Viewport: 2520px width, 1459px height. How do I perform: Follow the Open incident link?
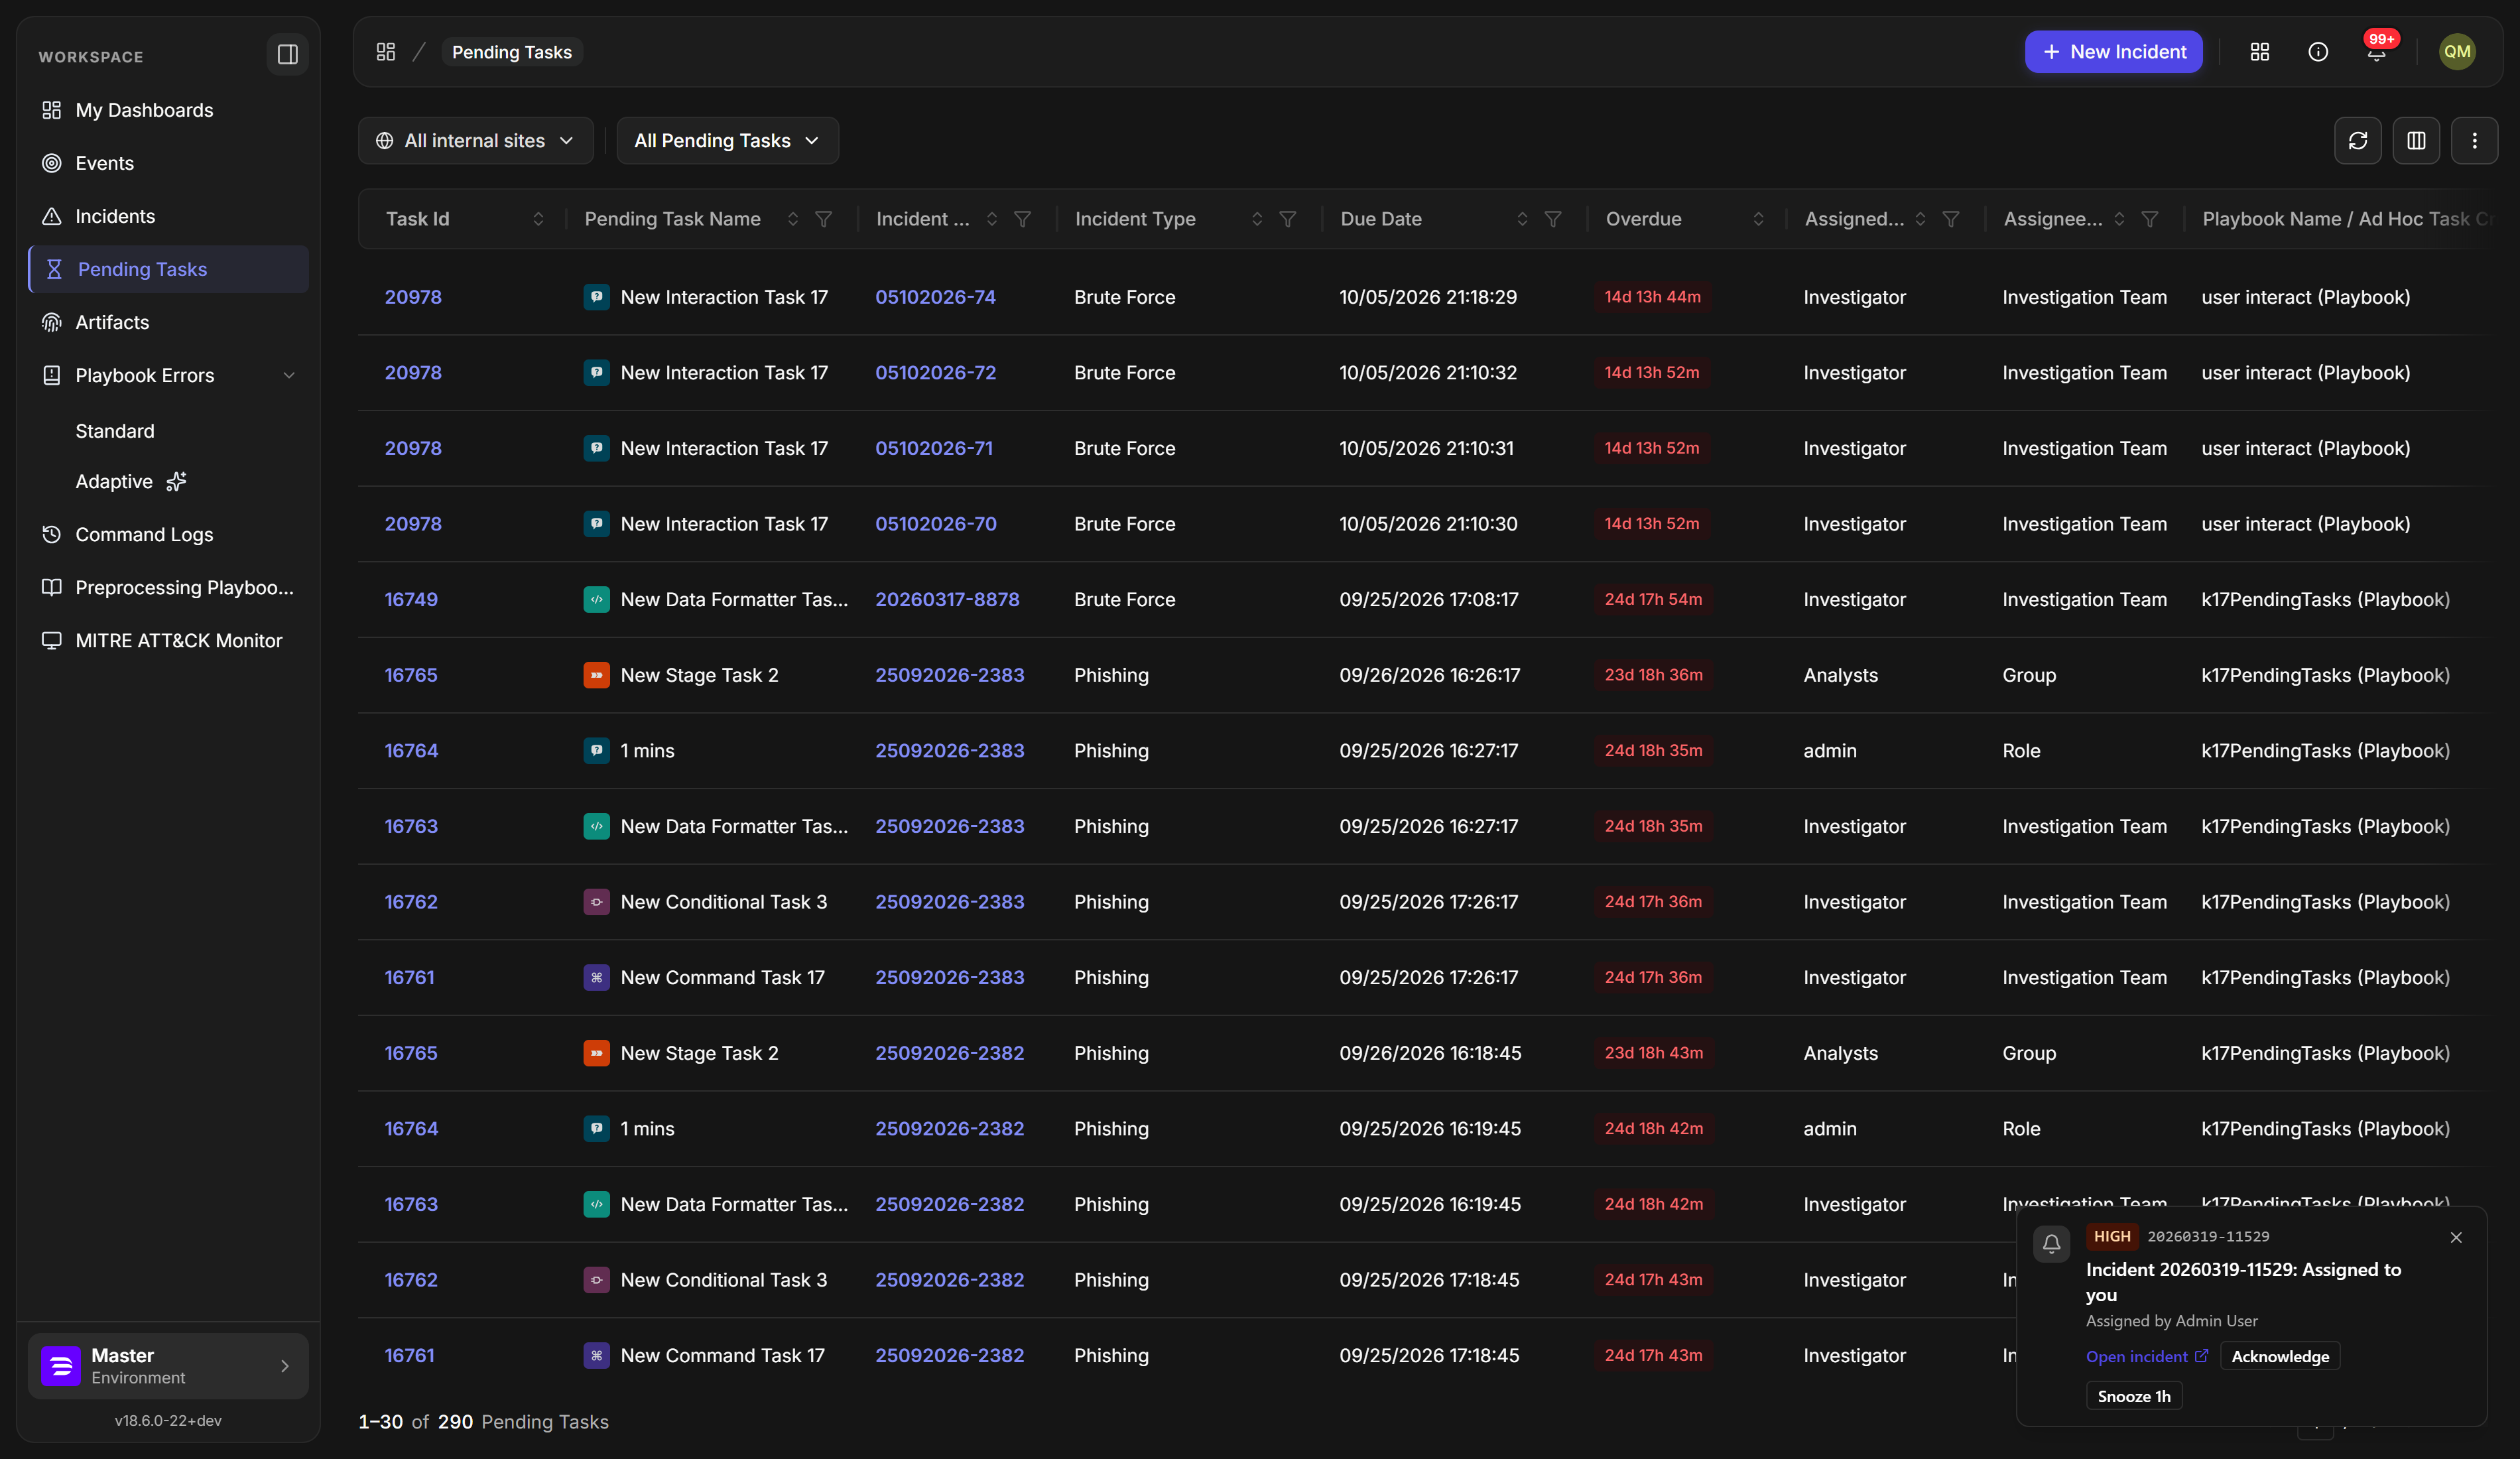[2146, 1357]
